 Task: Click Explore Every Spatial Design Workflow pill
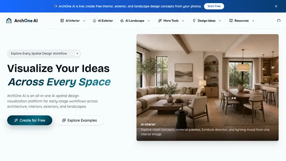coord(44,54)
